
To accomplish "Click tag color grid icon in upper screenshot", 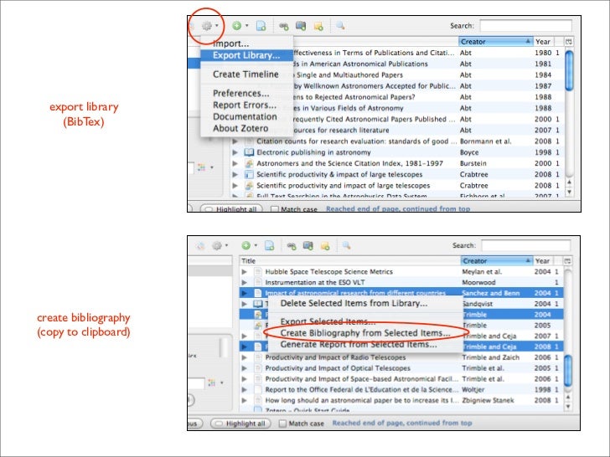I will coord(201,167).
